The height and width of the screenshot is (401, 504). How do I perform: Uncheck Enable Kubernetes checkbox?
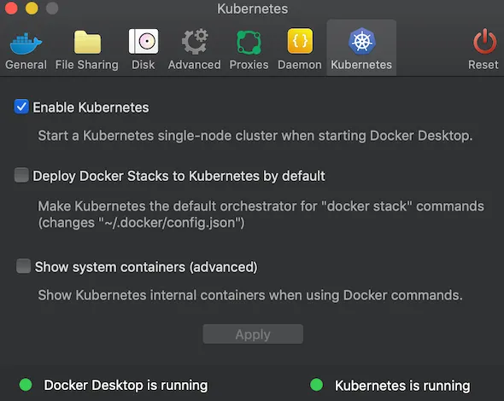coord(21,107)
